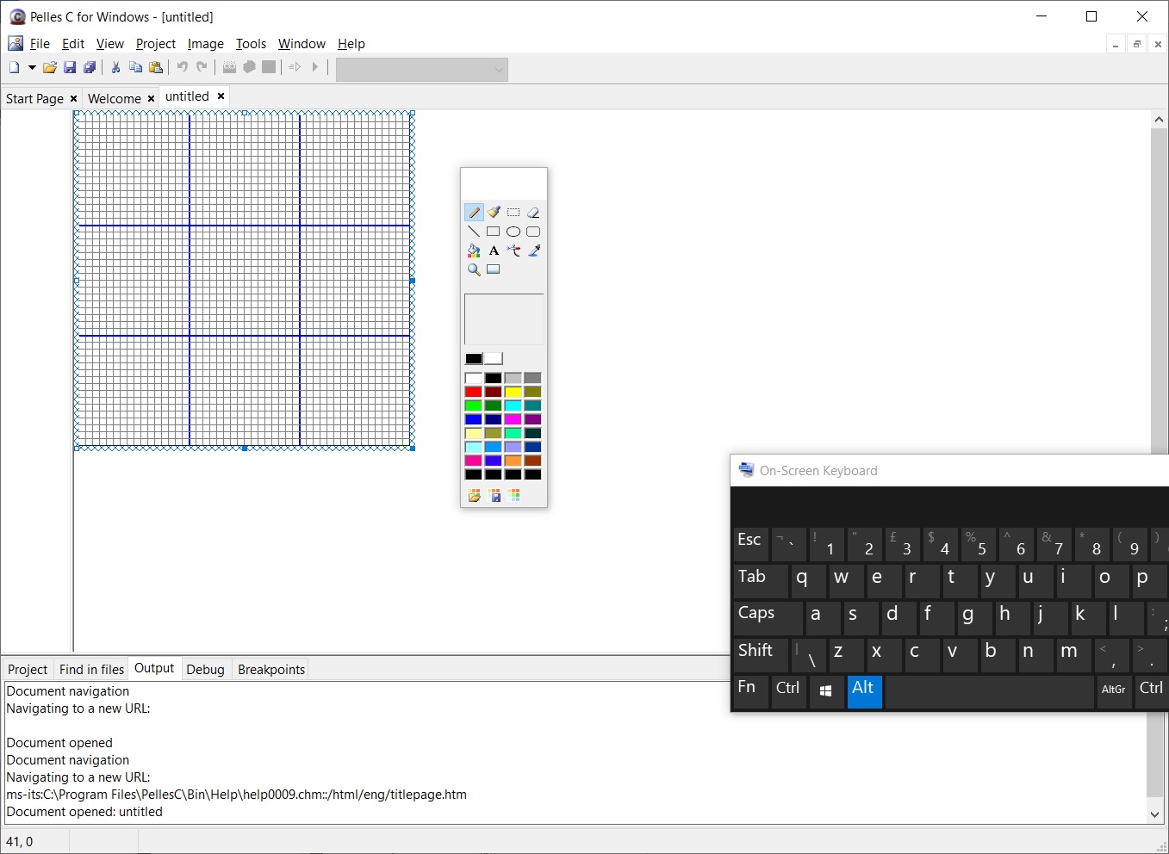Select the Rectangle shape tool

(494, 232)
